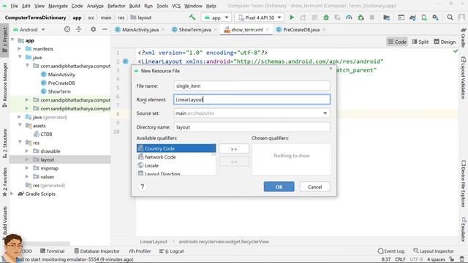This screenshot has width=468, height=263.
Task: Open the Profile app gauge icon
Action: click(x=349, y=18)
